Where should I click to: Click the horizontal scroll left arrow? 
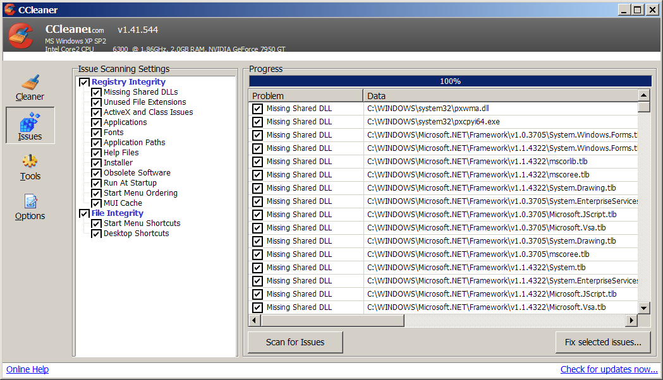point(254,321)
